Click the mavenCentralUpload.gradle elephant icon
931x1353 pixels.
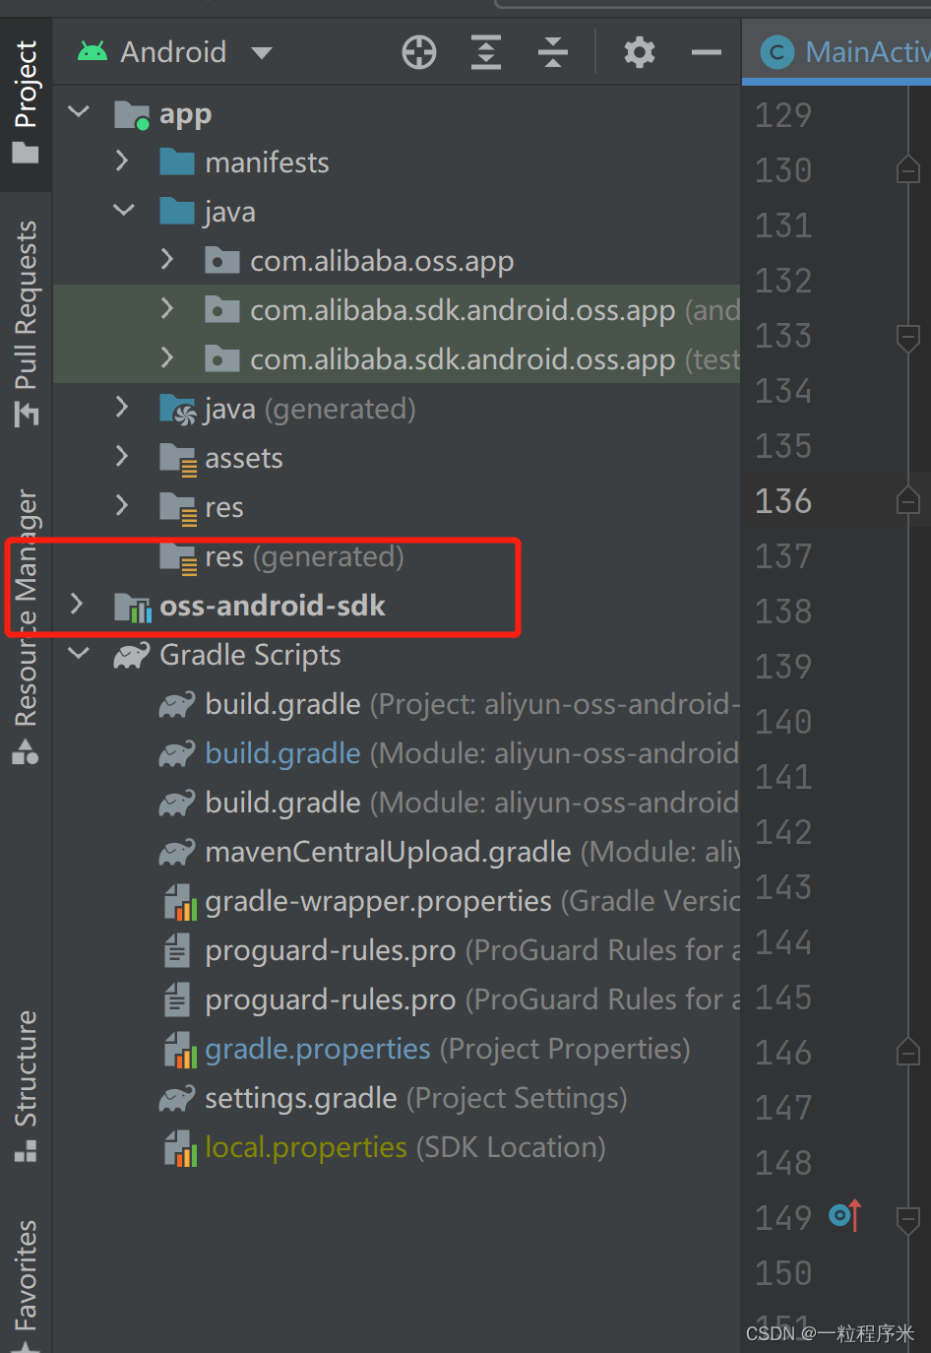pos(177,852)
